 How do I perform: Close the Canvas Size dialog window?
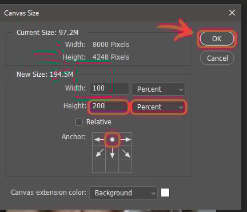tap(232, 13)
